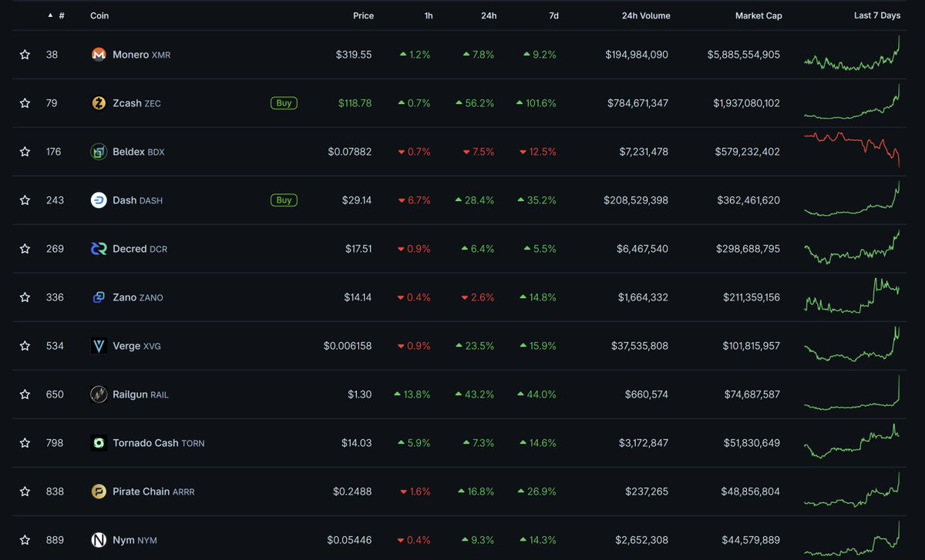Toggle the star for Nym
The height and width of the screenshot is (560, 925).
click(x=25, y=540)
